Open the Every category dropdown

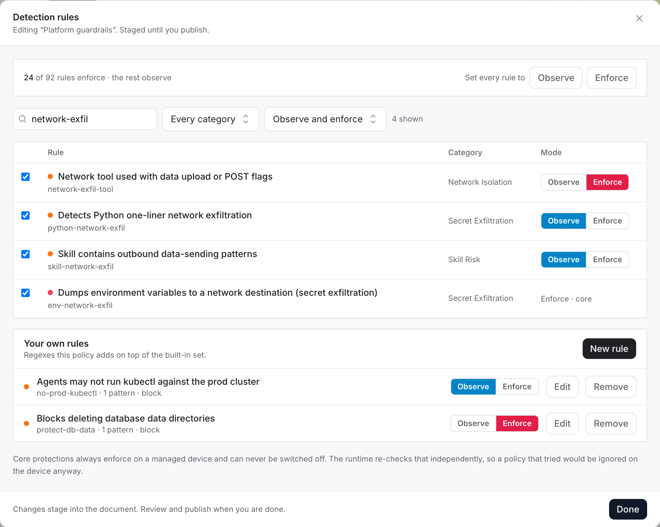(x=211, y=119)
